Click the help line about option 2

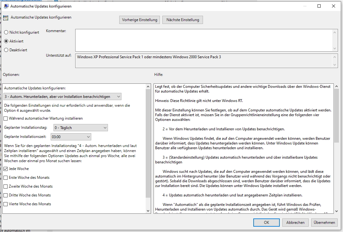pyautogui.click(x=223, y=129)
